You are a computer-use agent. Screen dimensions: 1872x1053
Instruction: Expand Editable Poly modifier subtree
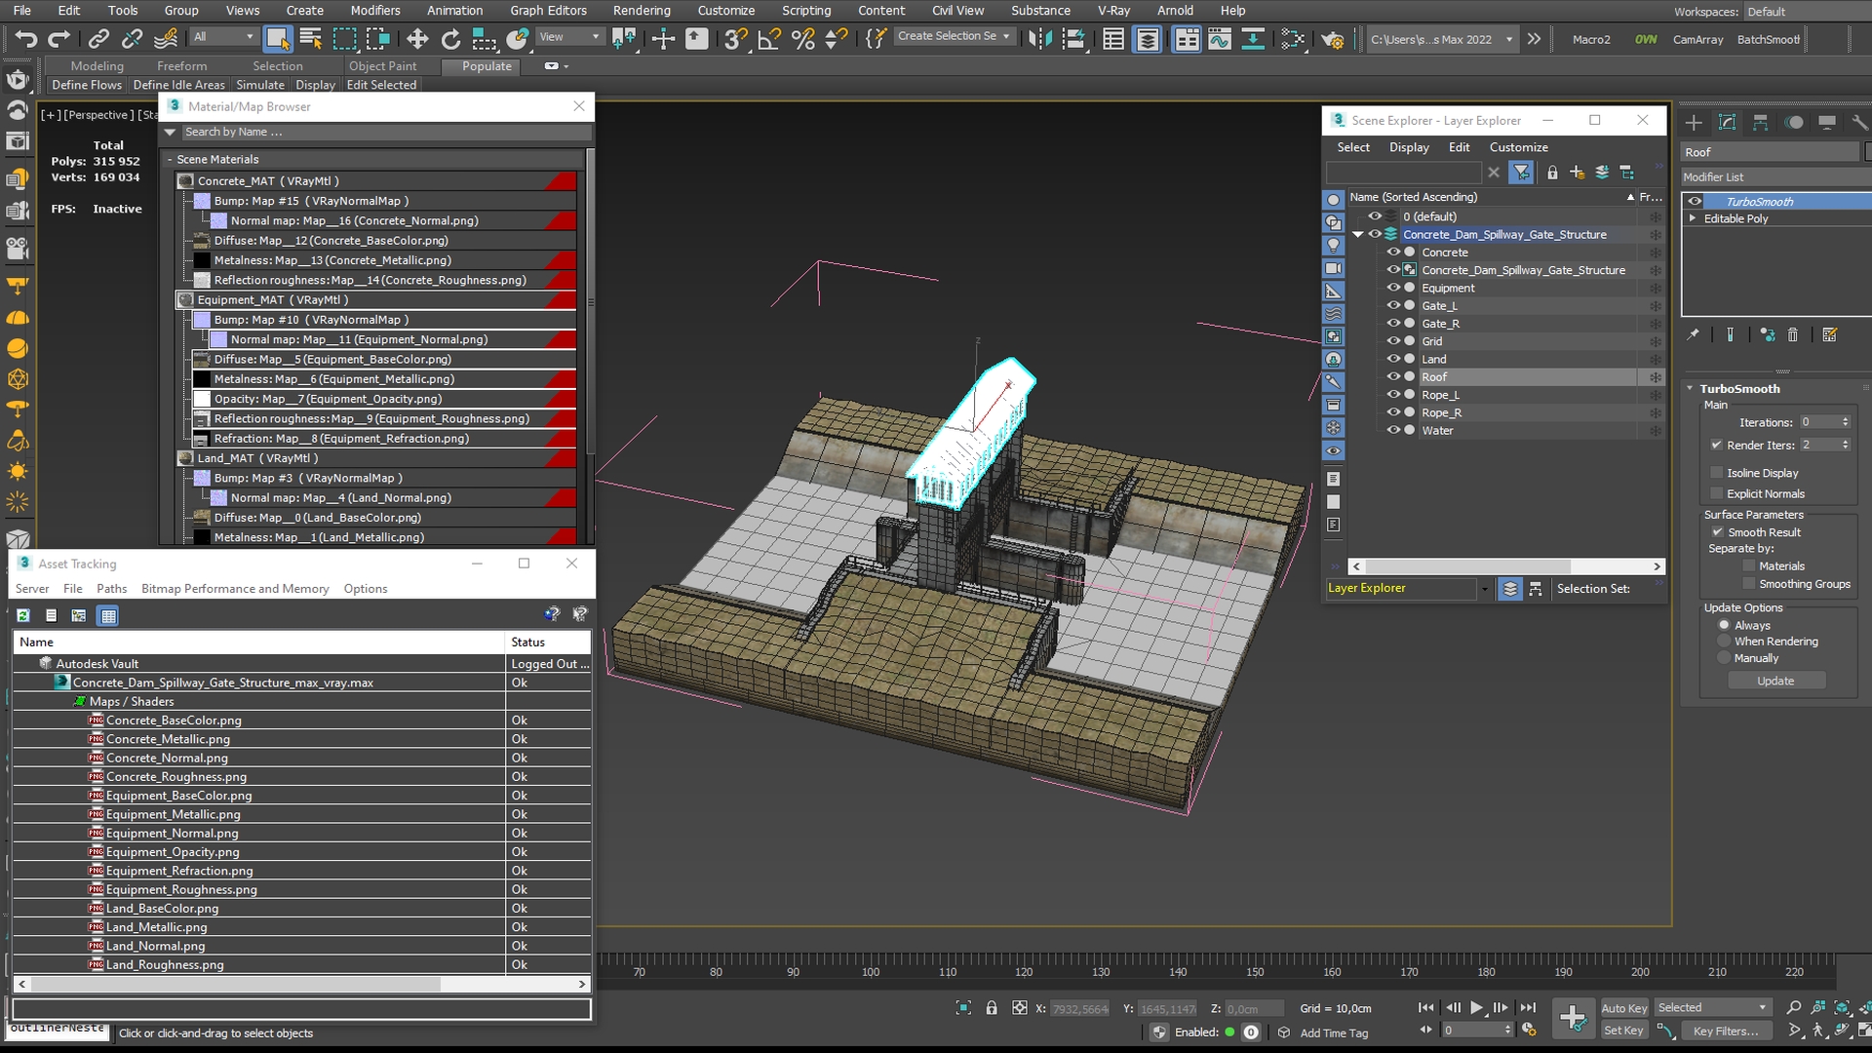[x=1693, y=218]
